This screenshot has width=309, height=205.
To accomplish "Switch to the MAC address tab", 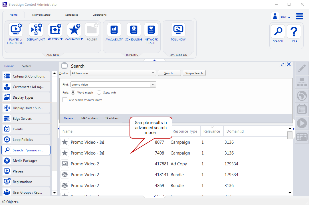I will tap(90, 118).
